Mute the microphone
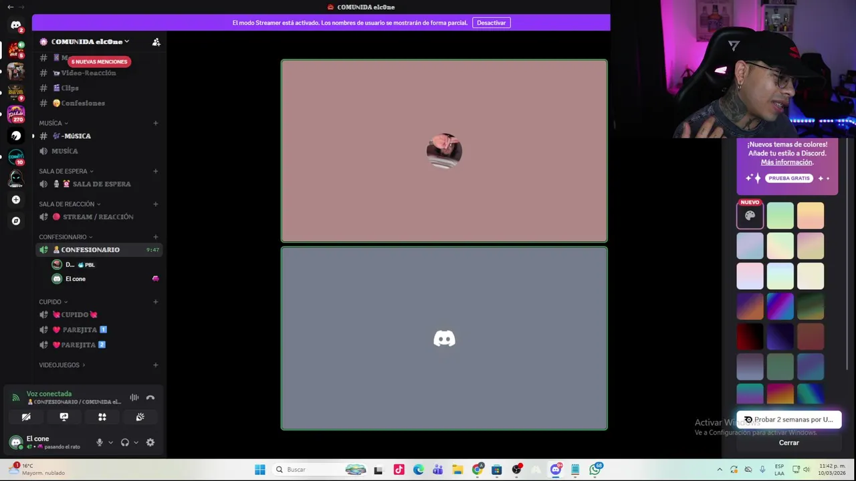Screen dimensions: 856x481 pyautogui.click(x=100, y=442)
